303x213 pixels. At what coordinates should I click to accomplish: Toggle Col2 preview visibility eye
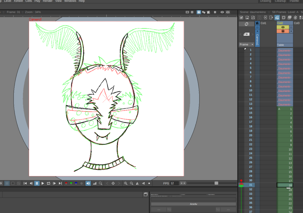tap(283, 27)
